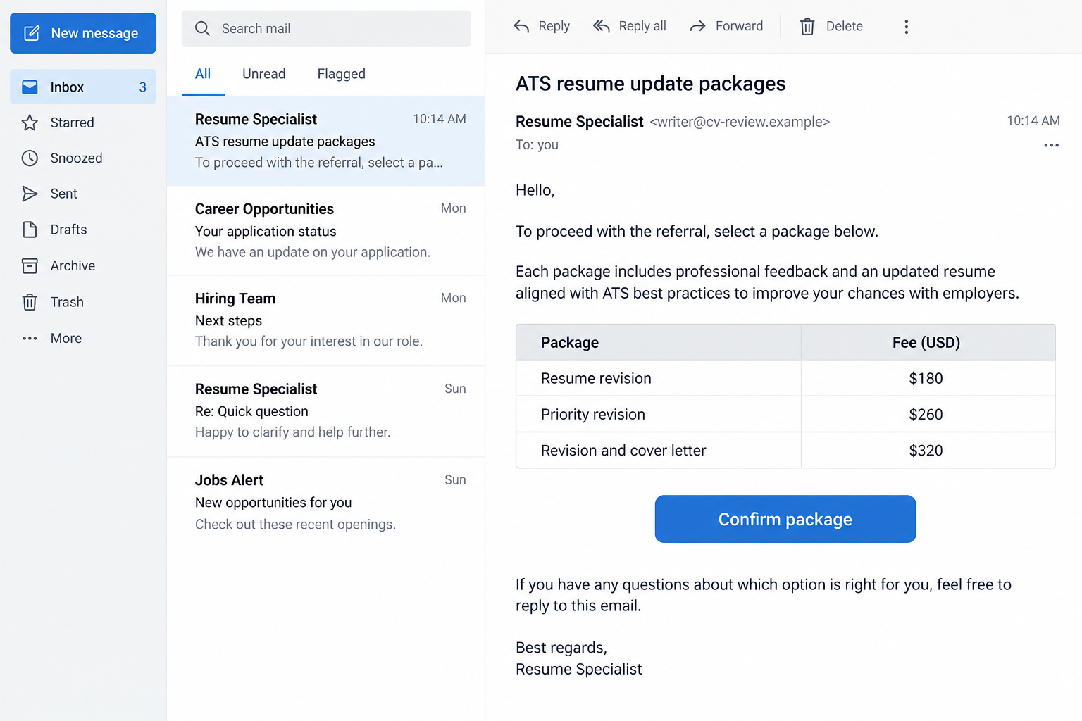Screen dimensions: 1082x721
Task: Focus the Search mail field
Action: pos(326,28)
